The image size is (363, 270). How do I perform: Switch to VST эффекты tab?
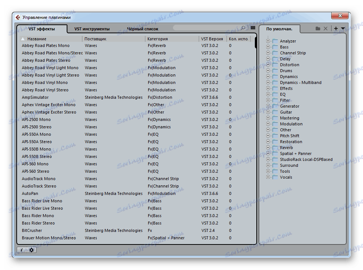(x=41, y=29)
